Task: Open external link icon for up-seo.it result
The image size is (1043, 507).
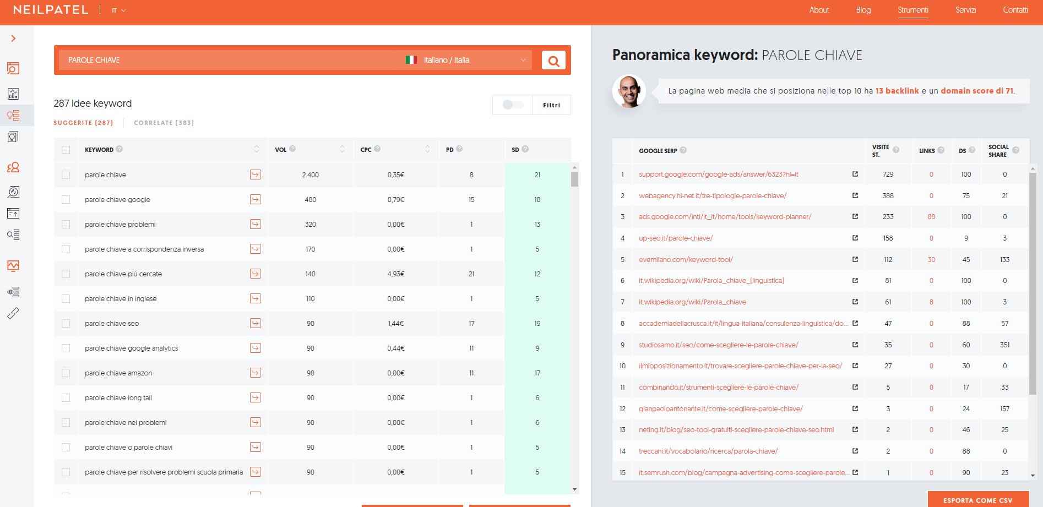Action: point(855,238)
